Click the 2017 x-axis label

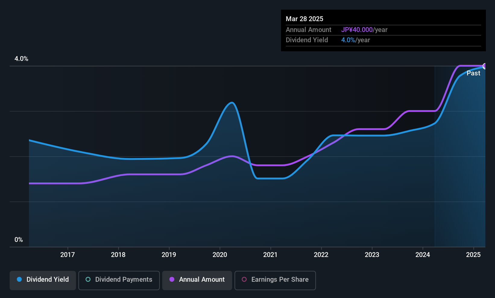point(68,255)
